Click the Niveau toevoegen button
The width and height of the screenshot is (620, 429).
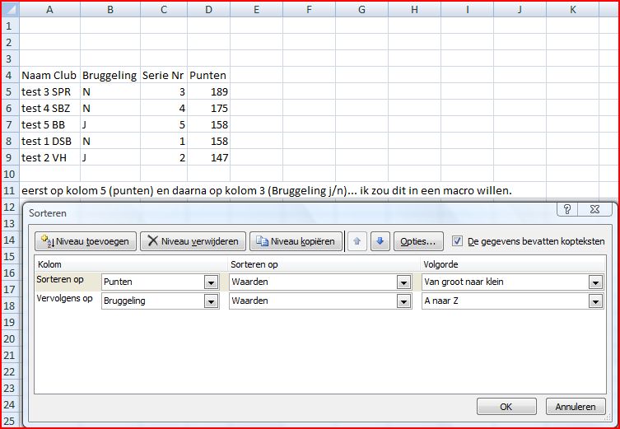86,241
